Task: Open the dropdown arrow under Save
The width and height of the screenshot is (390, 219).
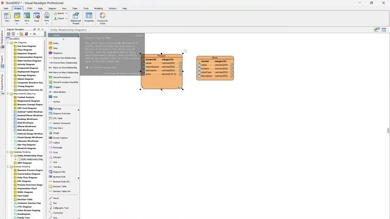Action: coord(27,24)
